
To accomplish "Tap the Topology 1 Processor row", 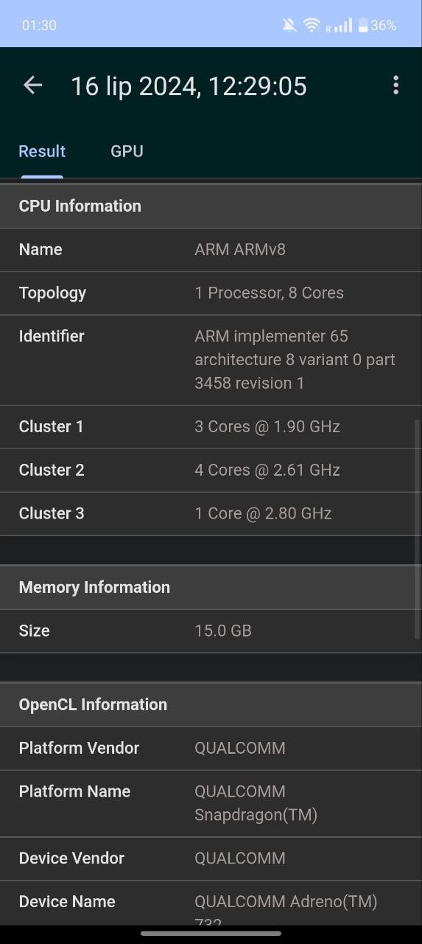I will tap(211, 294).
